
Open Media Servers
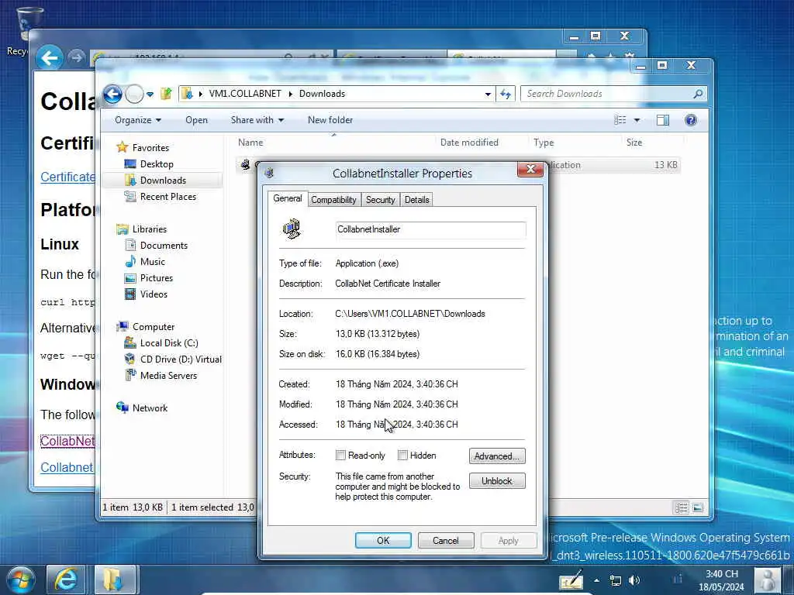(x=168, y=376)
